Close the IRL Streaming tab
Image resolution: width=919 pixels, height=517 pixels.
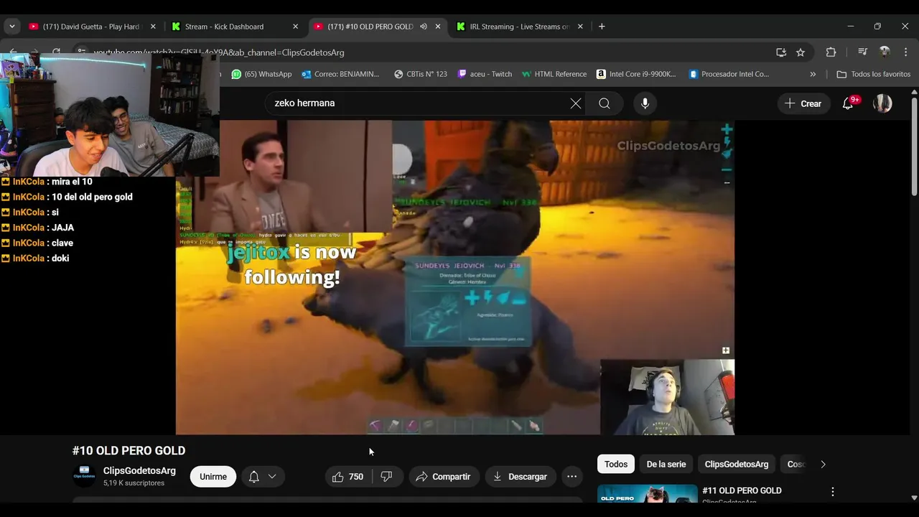click(x=580, y=27)
